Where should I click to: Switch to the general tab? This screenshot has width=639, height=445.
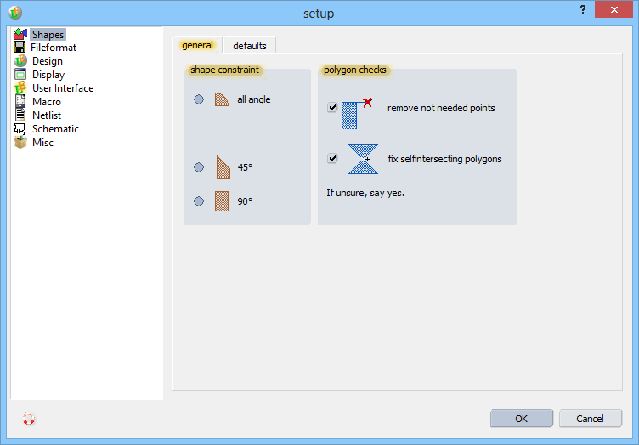(x=197, y=45)
